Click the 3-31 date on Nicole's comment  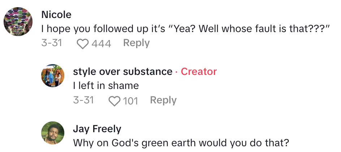[x=52, y=43]
